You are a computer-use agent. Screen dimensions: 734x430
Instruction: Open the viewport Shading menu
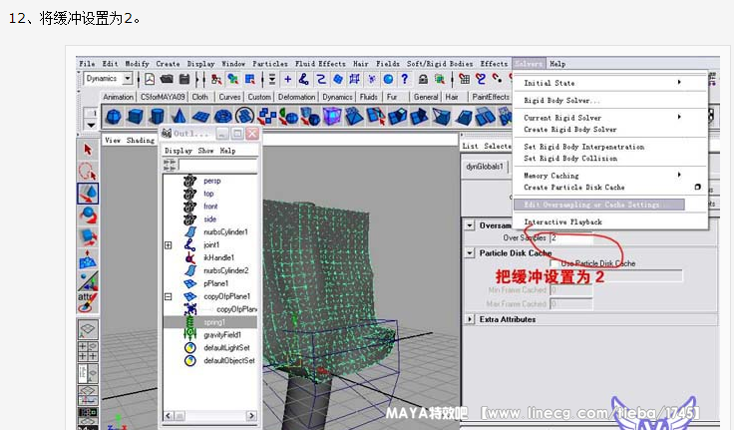coord(140,140)
